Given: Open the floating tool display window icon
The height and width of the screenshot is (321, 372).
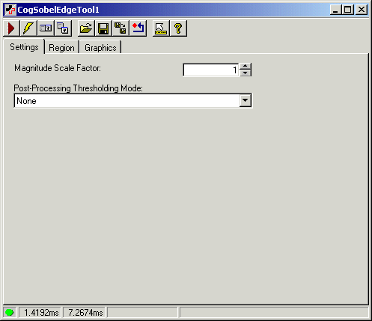Looking at the screenshot, I should click(63, 28).
